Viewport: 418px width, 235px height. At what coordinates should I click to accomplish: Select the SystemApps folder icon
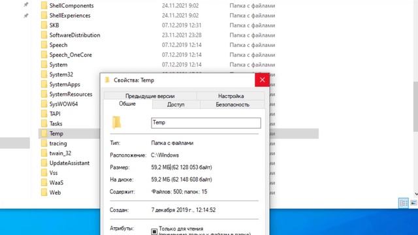[x=44, y=84]
